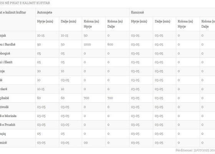Click the Kamionë Hyrje (min) column header
Screen dimensions: 215x154
tap(139, 21)
